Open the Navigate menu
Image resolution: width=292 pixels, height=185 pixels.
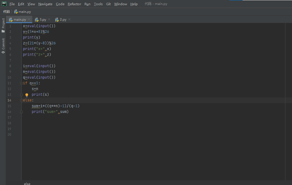coord(45,4)
